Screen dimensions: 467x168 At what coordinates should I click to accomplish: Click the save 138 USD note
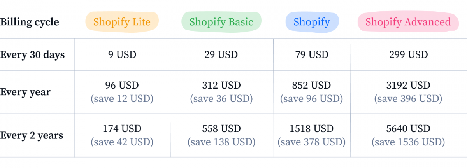221,142
